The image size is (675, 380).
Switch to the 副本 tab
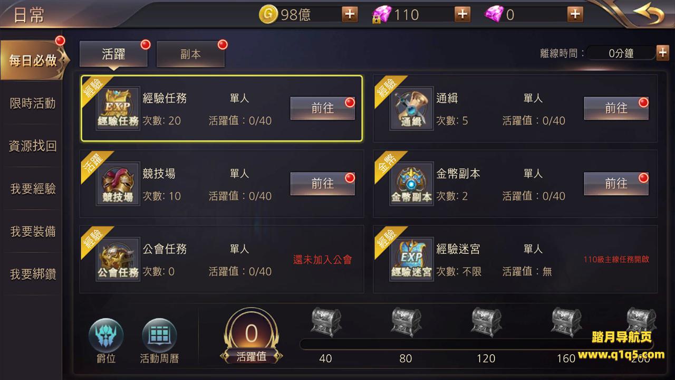coord(190,54)
